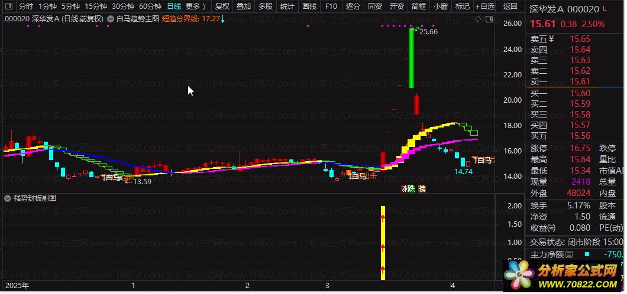This screenshot has height=294, width=627.
Task: Click the 返回 button
Action: coord(510,6)
